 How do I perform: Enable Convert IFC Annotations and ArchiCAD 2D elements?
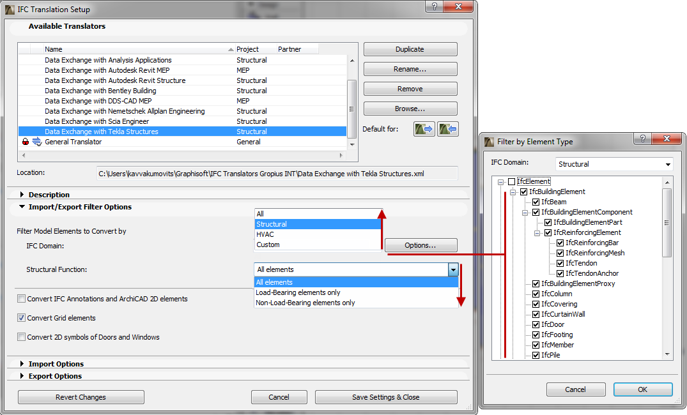pos(21,299)
